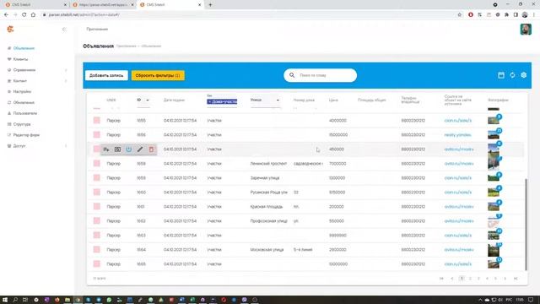Open the cian.ru link in row 1655

[457, 121]
